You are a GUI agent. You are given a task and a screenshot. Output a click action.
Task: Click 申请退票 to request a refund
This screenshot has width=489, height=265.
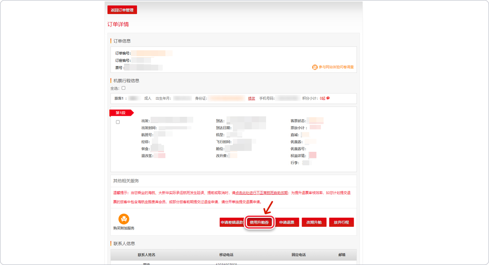[287, 222]
